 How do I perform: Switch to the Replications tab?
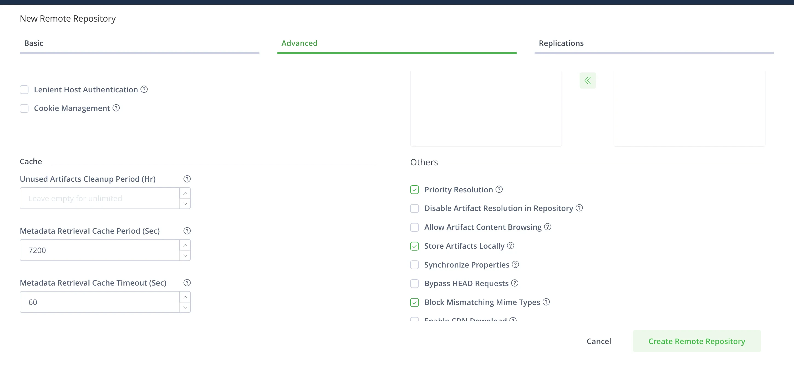point(561,43)
